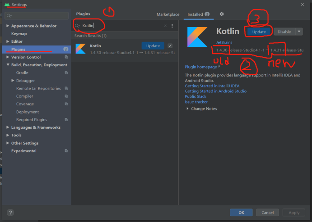This screenshot has height=222, width=312.
Task: Expand Languages & Frameworks section
Action: tap(8, 127)
